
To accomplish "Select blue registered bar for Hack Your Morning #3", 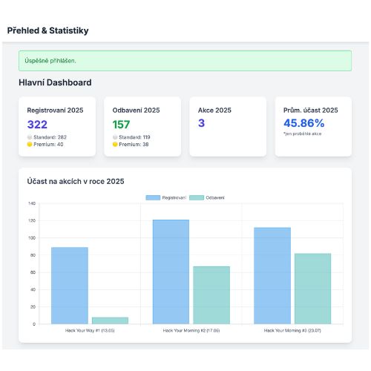I will pyautogui.click(x=272, y=276).
